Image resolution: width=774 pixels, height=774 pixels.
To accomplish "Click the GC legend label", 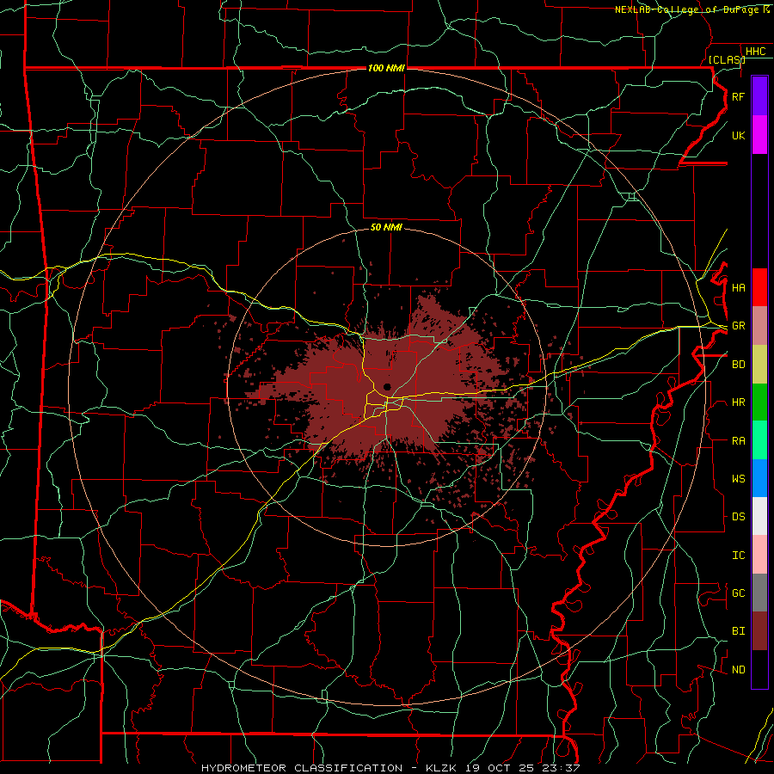I will (x=738, y=593).
